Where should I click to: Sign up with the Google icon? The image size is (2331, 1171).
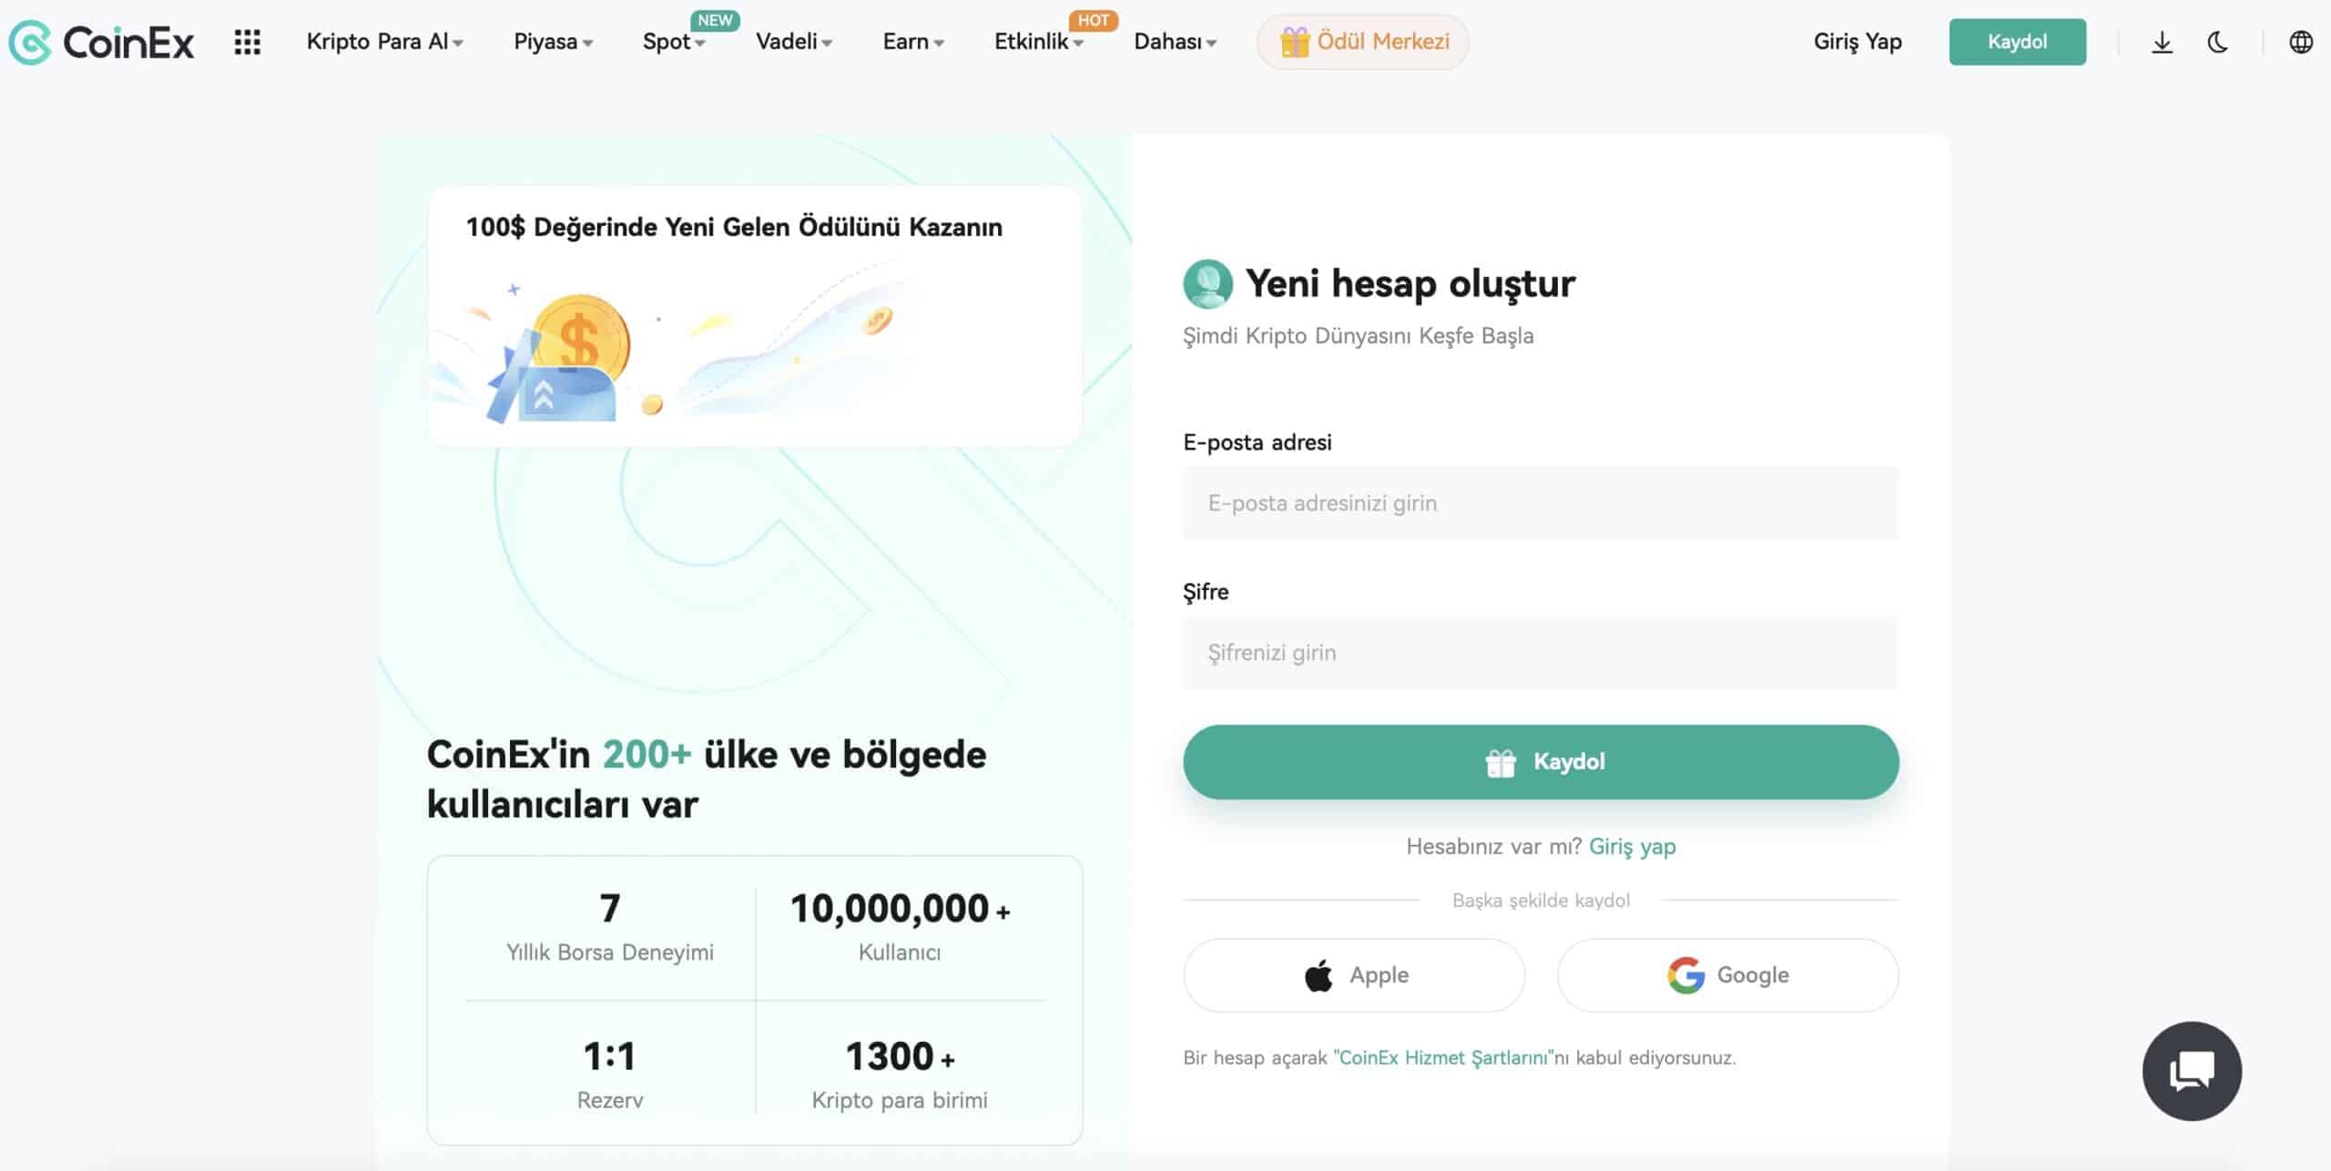1686,974
